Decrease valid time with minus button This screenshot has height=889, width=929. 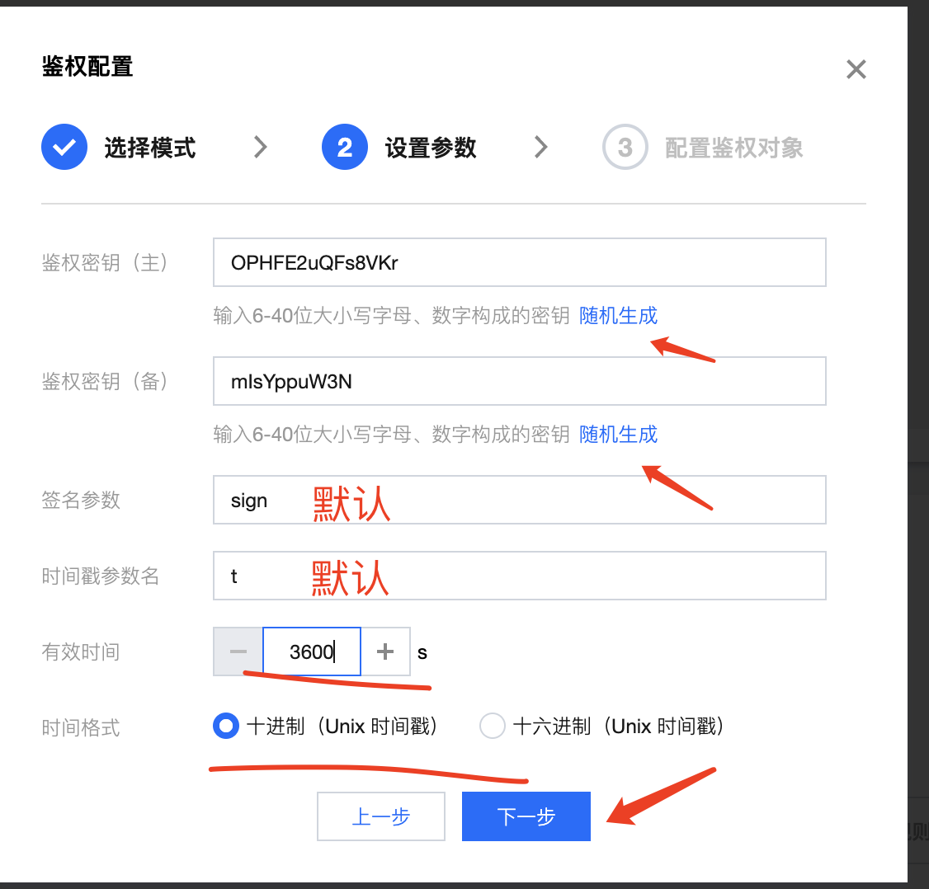[238, 651]
